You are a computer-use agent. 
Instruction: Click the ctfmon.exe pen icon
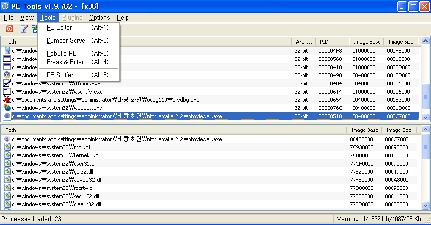click(7, 83)
